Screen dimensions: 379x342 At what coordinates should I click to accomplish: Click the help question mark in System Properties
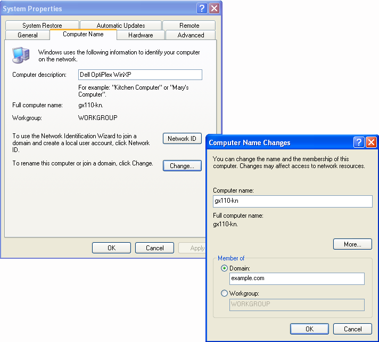pos(202,8)
